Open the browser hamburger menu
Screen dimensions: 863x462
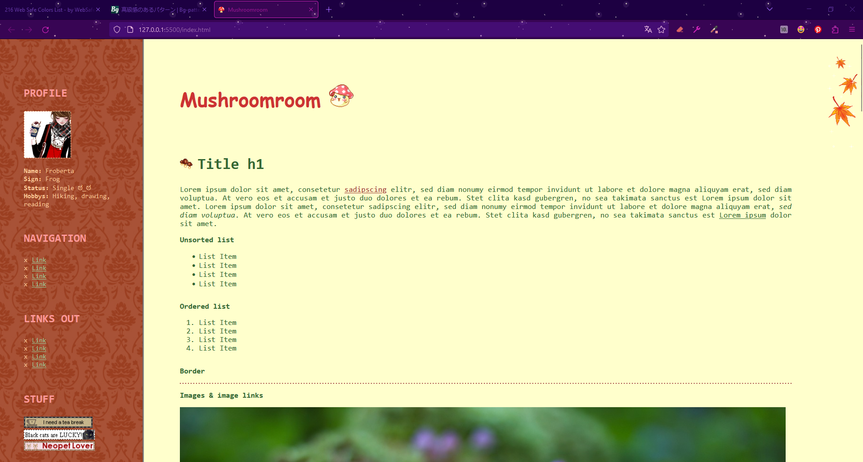pyautogui.click(x=852, y=29)
